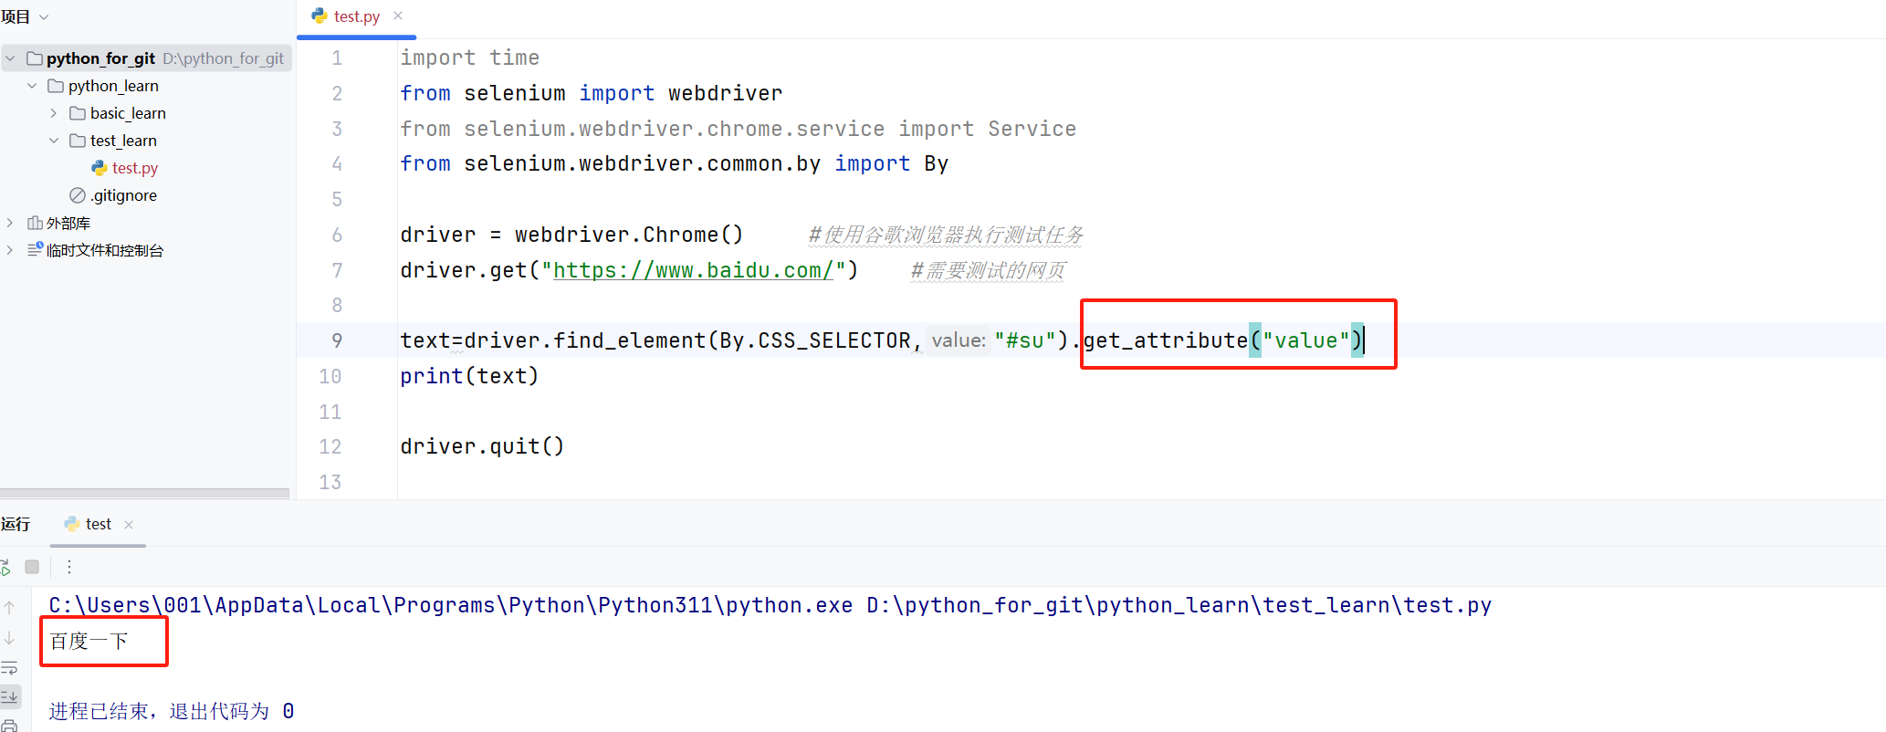This screenshot has width=1886, height=732.
Task: Click the 'value:' inlay hint
Action: (x=959, y=340)
